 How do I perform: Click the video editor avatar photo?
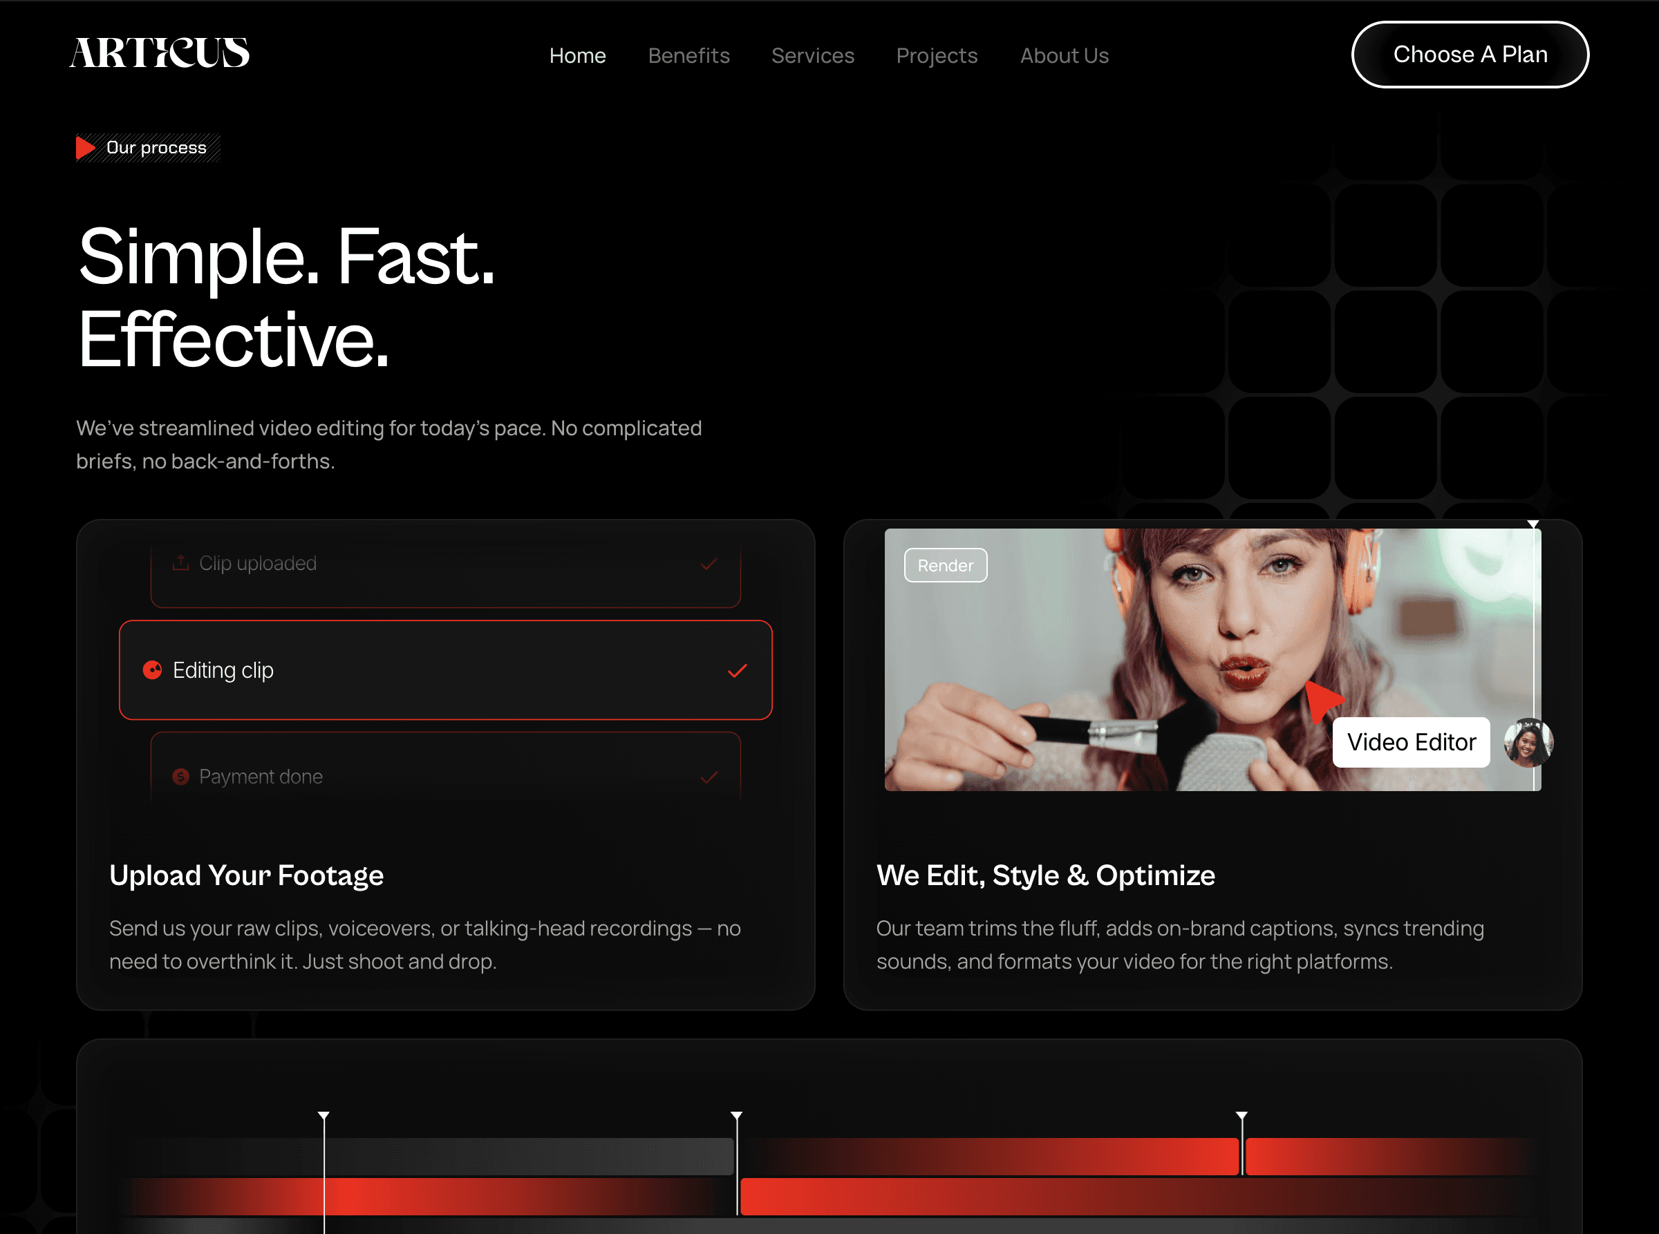pyautogui.click(x=1528, y=743)
